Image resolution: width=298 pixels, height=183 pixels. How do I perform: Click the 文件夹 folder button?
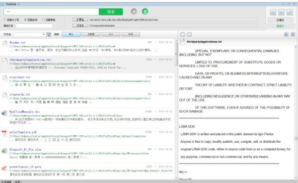coord(80,26)
